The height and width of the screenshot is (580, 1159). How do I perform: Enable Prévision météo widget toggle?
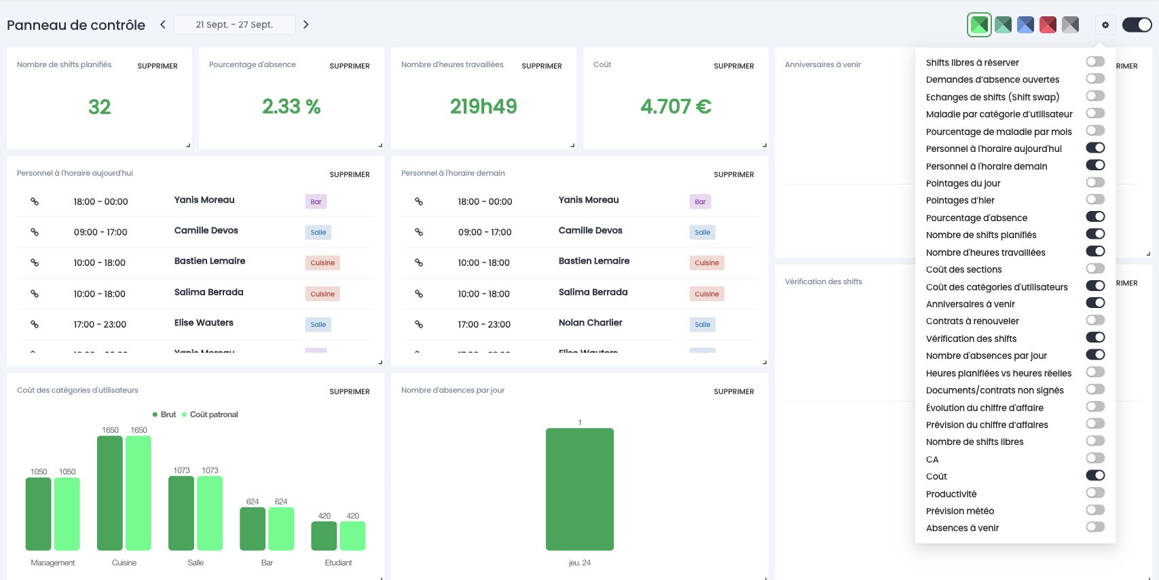tap(1095, 510)
